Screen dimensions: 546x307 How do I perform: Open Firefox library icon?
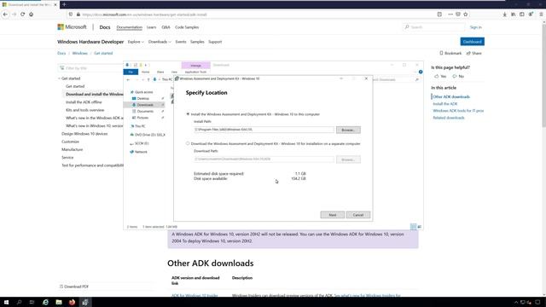[x=514, y=14]
